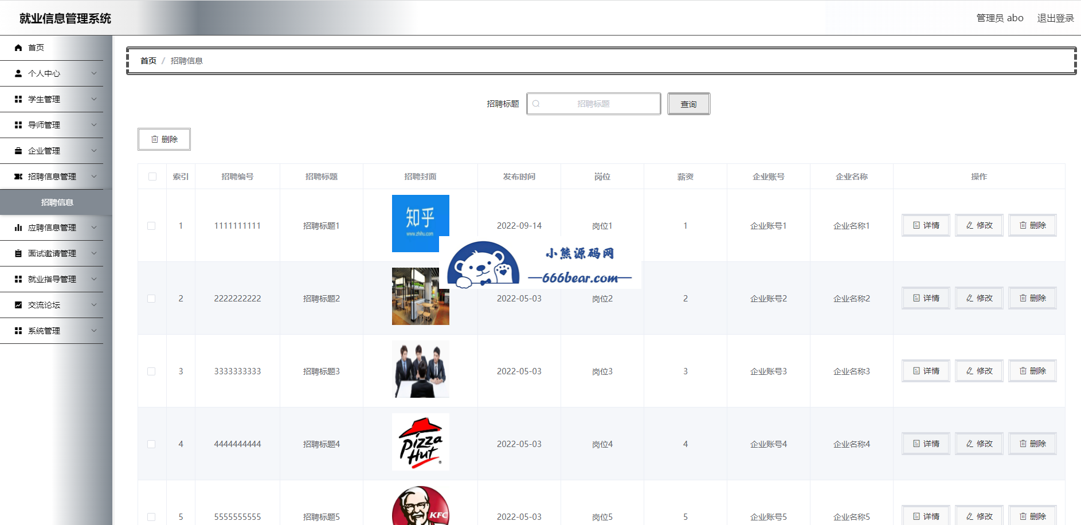Click the grid icon beside 学生管理
Image resolution: width=1081 pixels, height=525 pixels.
point(18,99)
